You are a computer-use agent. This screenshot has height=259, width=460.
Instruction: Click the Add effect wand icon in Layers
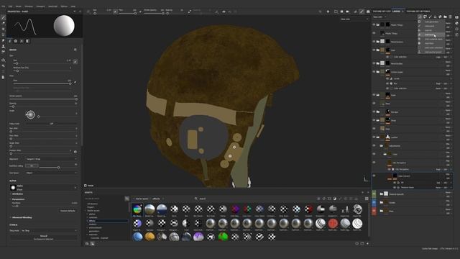click(420, 17)
